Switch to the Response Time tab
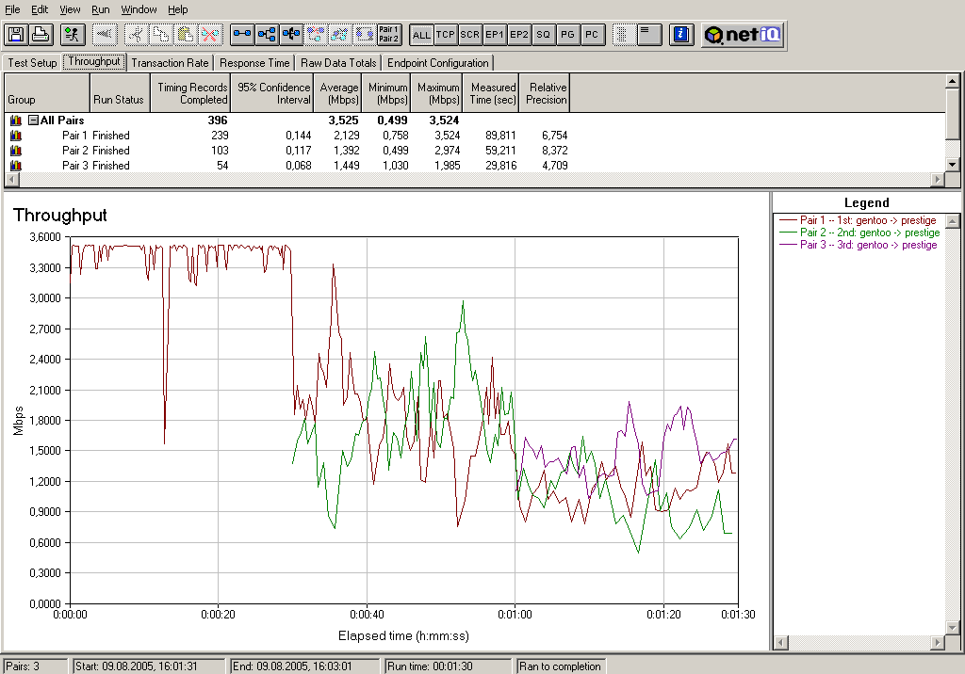This screenshot has height=674, width=965. point(254,63)
